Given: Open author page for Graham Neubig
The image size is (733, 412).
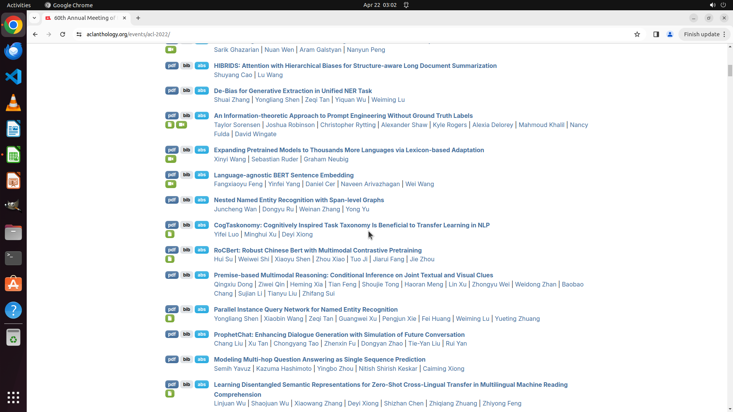Looking at the screenshot, I should tap(326, 159).
